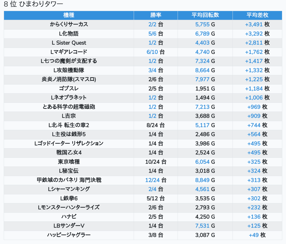This screenshot has width=286, height=244.
Task: Click 東京喰種 average spins 6,054
Action: click(x=202, y=162)
